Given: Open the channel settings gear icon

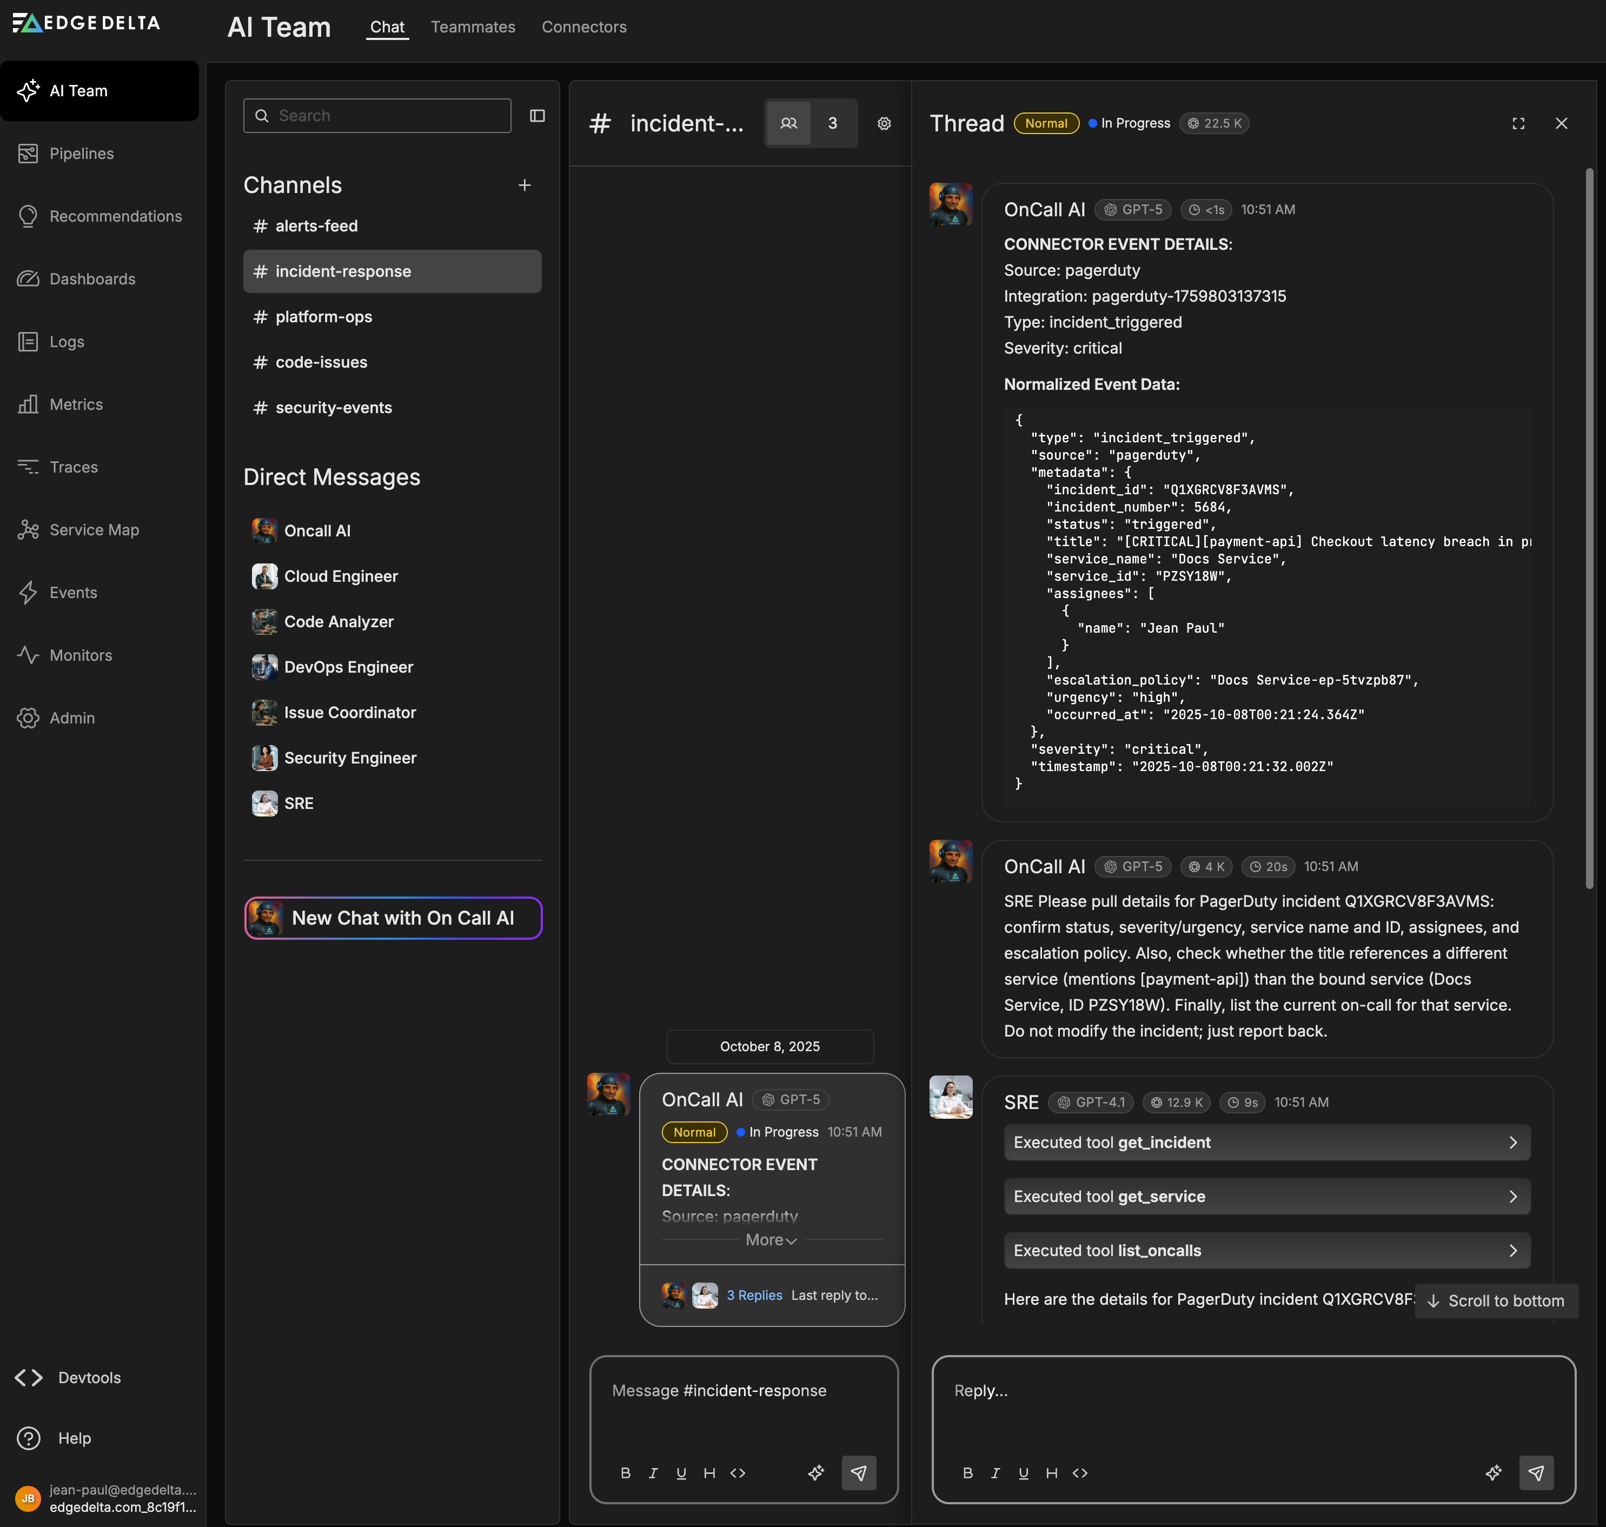Looking at the screenshot, I should tap(884, 124).
